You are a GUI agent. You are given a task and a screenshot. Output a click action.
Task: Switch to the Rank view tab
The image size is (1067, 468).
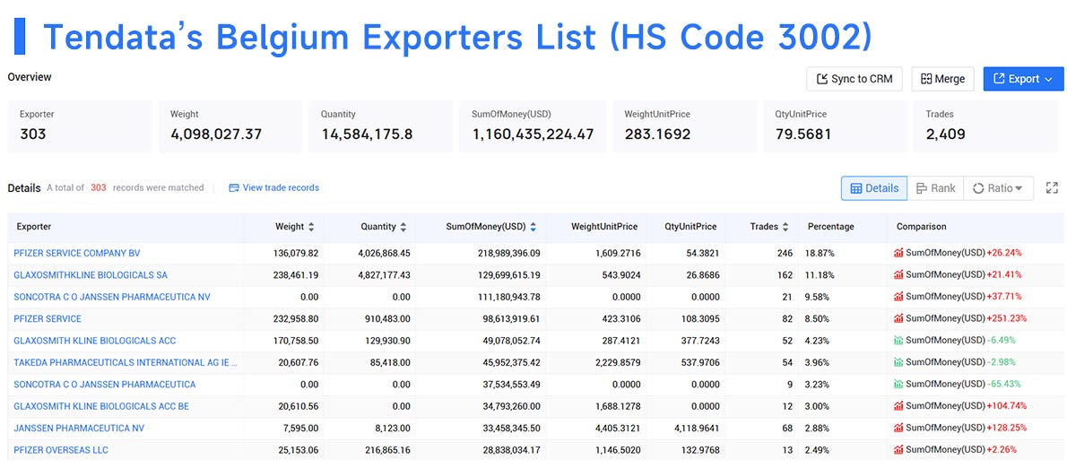tap(936, 188)
